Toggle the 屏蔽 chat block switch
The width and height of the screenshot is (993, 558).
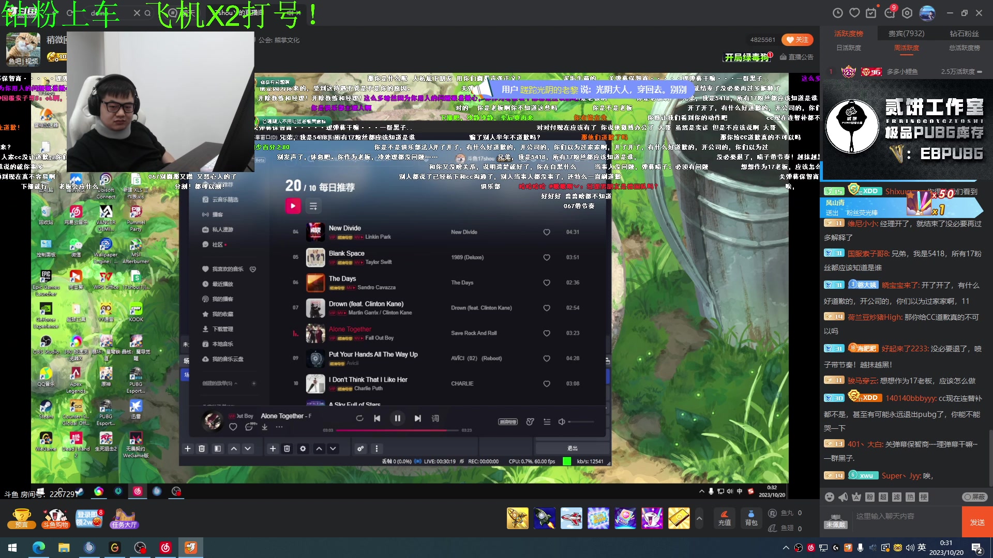coord(975,497)
